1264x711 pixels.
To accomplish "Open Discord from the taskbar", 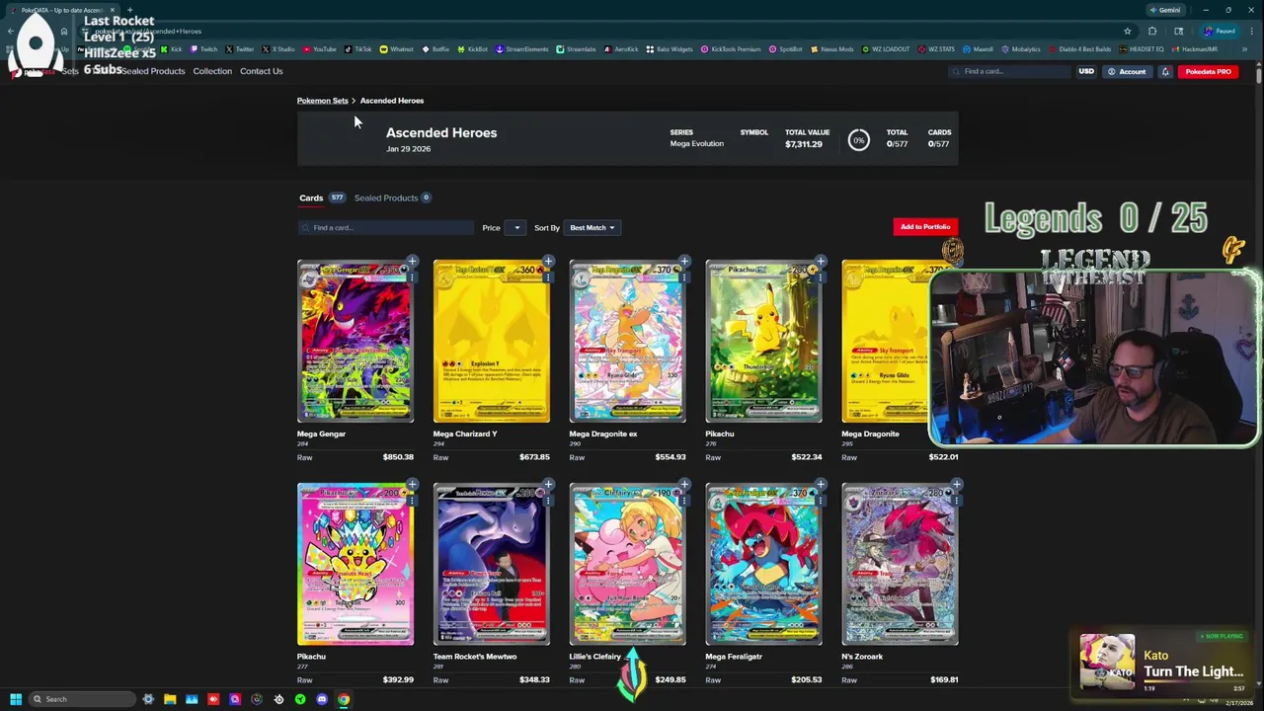I will (322, 699).
